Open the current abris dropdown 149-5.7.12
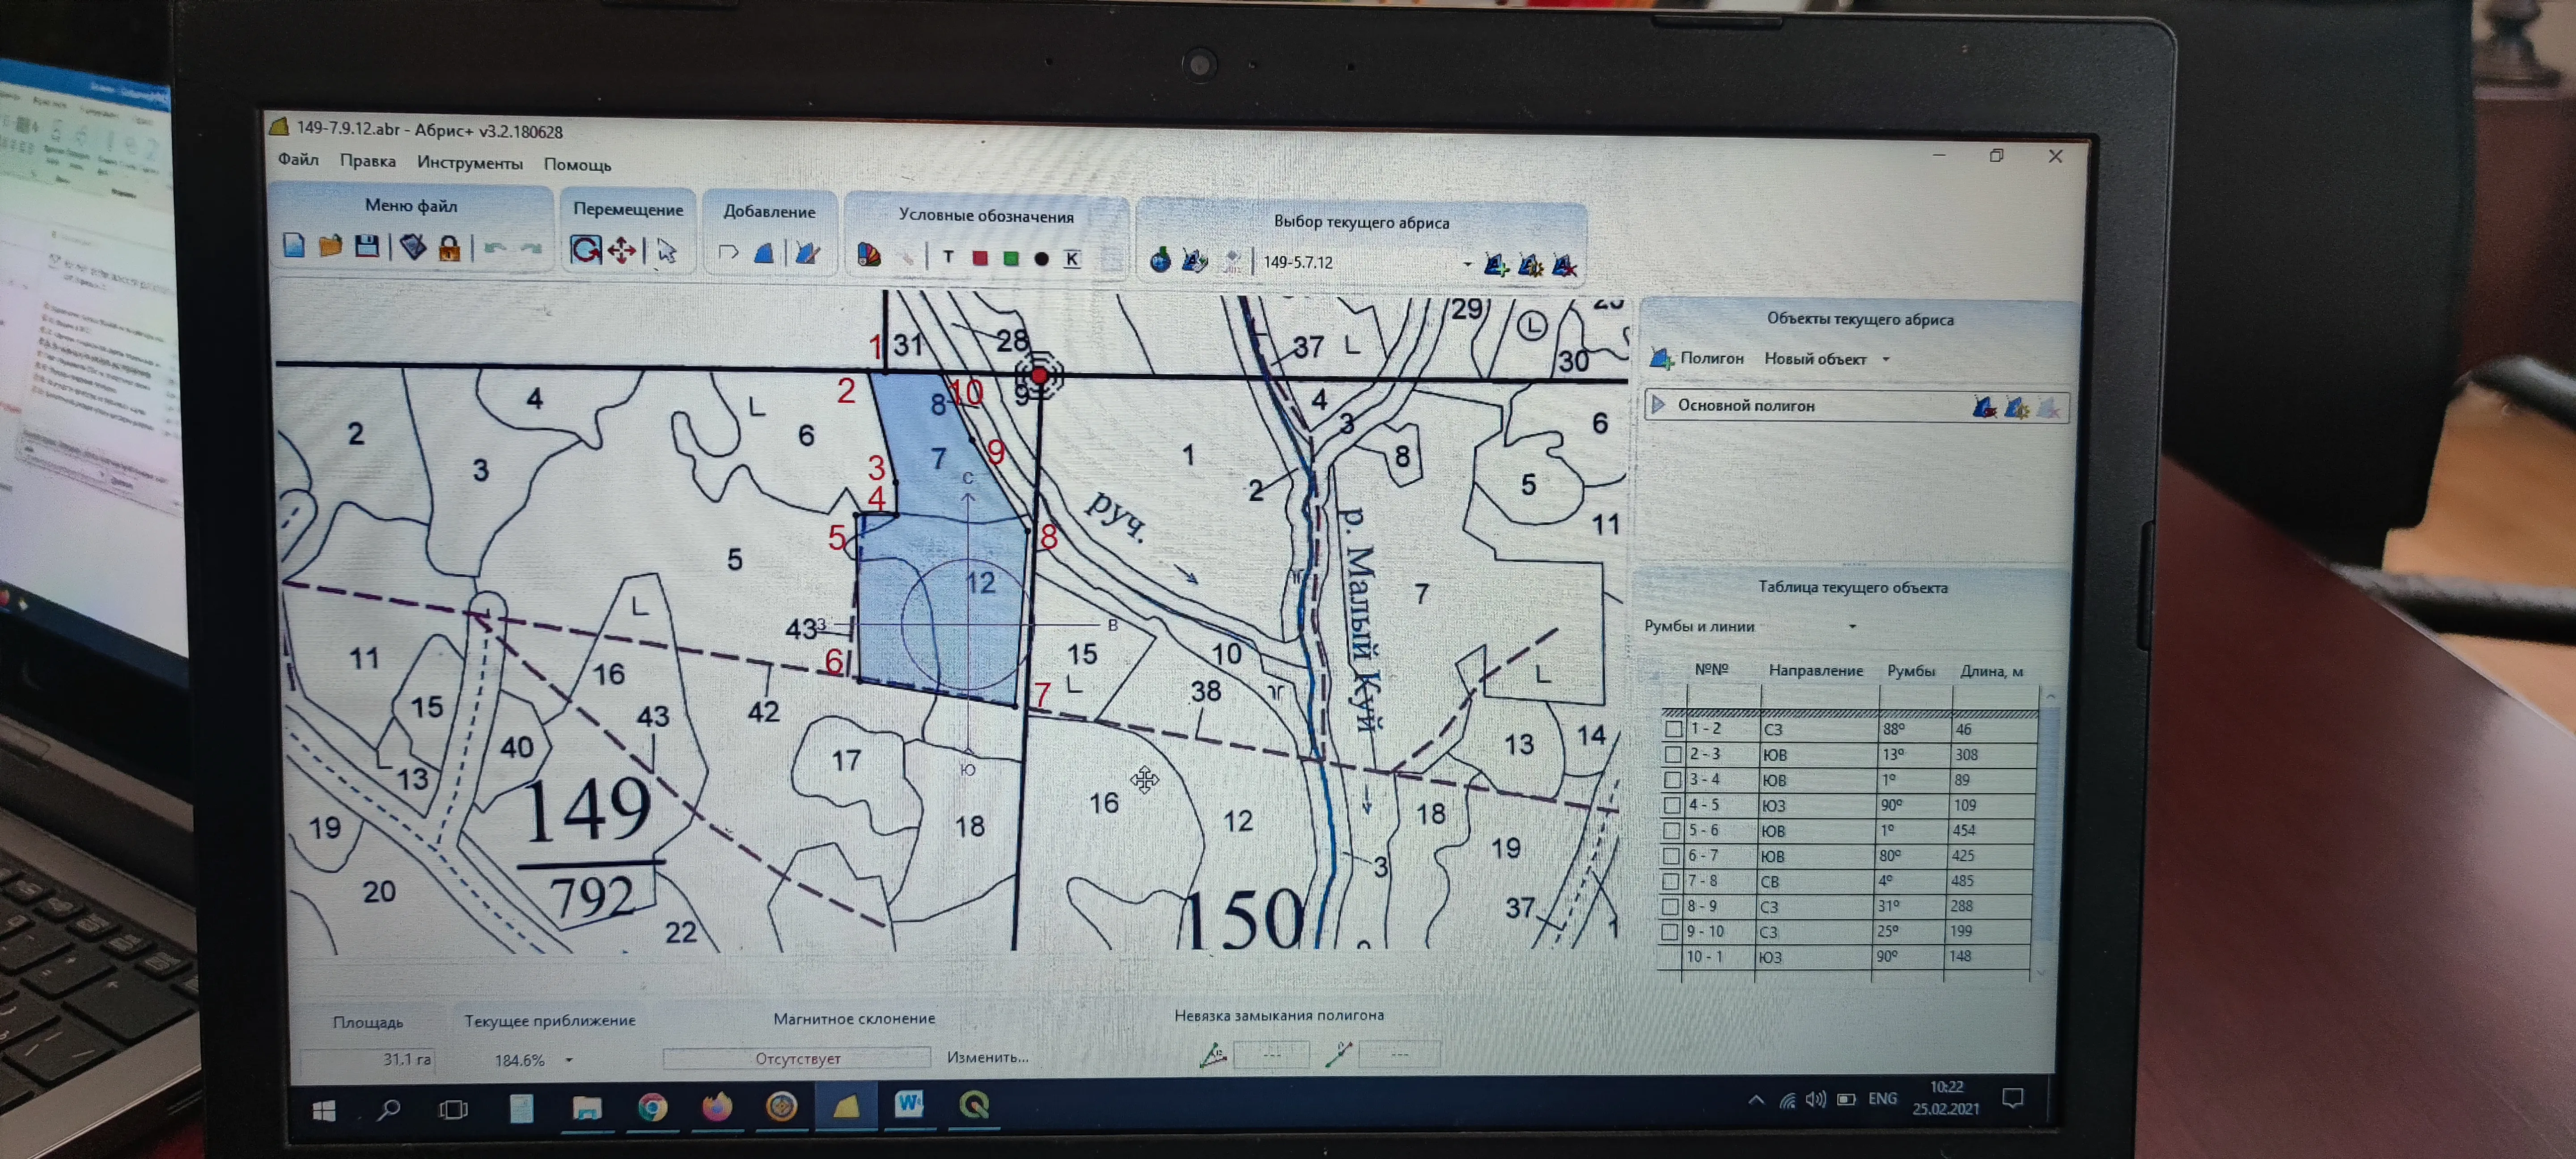 [x=1467, y=264]
